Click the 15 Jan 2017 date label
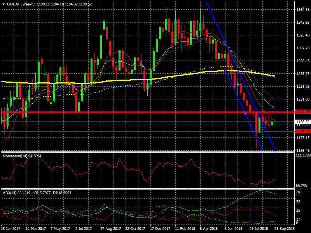The height and width of the screenshot is (233, 311). [10, 229]
